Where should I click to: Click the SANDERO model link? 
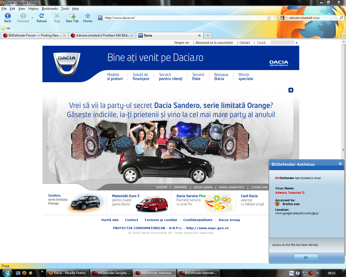tap(180, 187)
